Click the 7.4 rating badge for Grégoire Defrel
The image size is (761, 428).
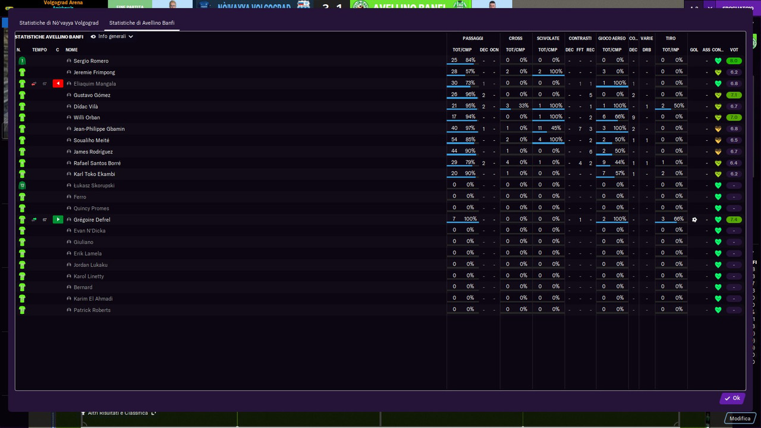[734, 219]
